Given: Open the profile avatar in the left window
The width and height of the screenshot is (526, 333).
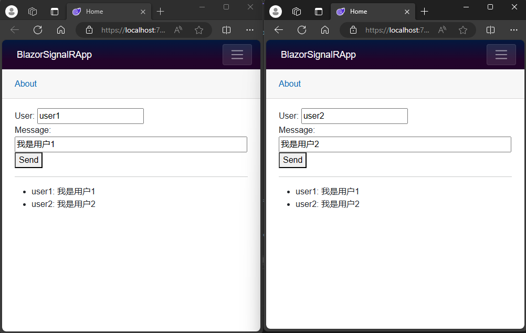Looking at the screenshot, I should pyautogui.click(x=11, y=11).
